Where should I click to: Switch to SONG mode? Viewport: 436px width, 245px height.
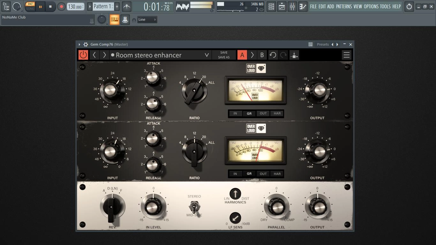click(x=30, y=9)
